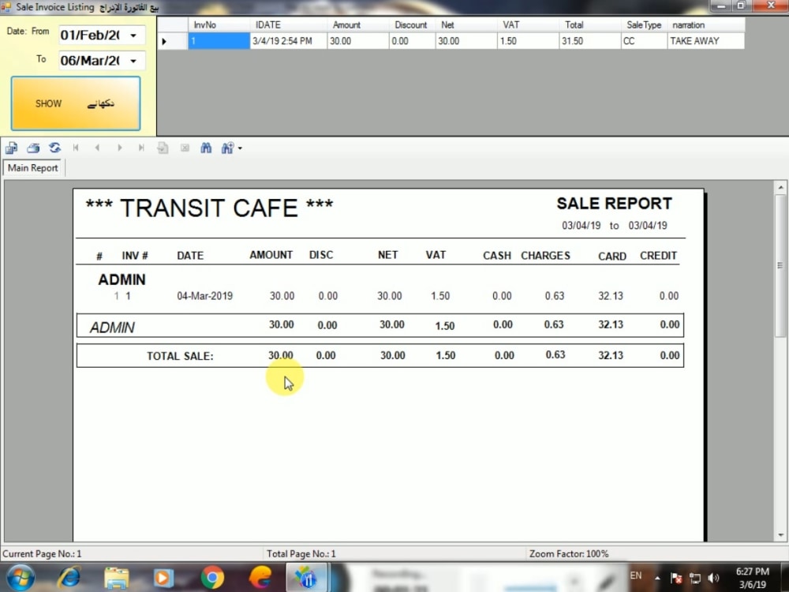
Task: Click the network icon in the system tray
Action: click(695, 577)
